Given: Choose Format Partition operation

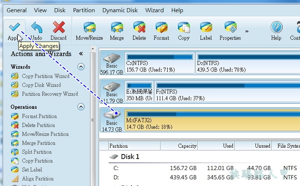Looking at the screenshot, I should [40, 116].
